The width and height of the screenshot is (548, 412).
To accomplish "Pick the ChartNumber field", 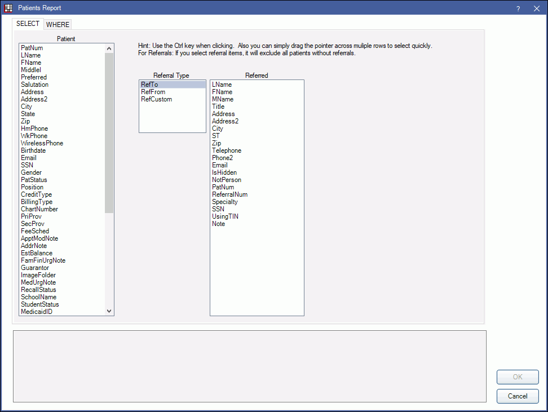I will click(x=62, y=209).
